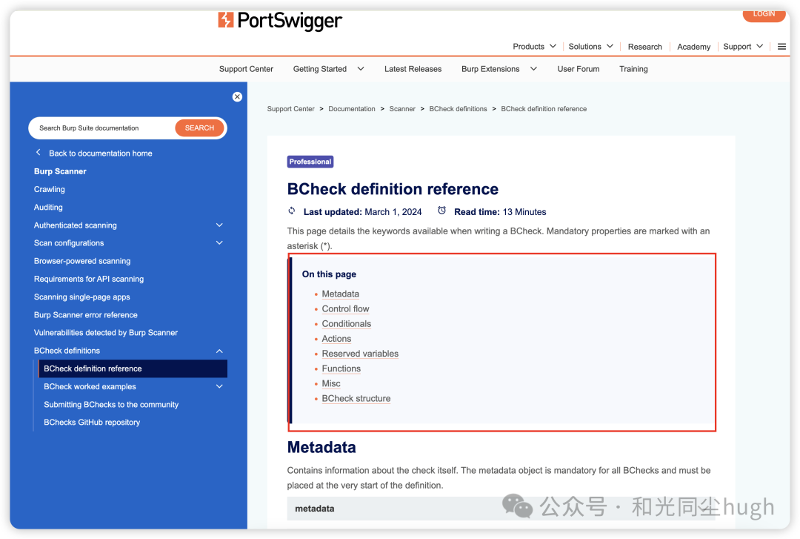Open Browser-powered scanning page
The width and height of the screenshot is (800, 539).
82,260
